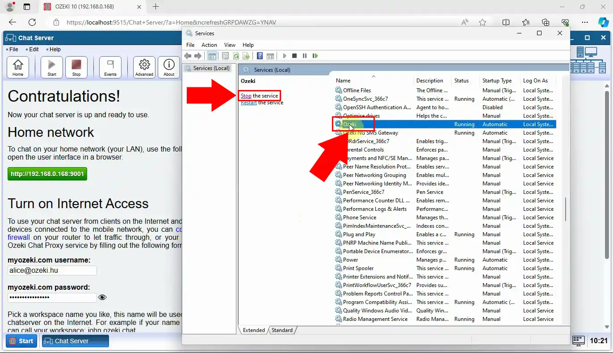Open Events in Chat Server toolbar
Image resolution: width=613 pixels, height=353 pixels.
(110, 67)
